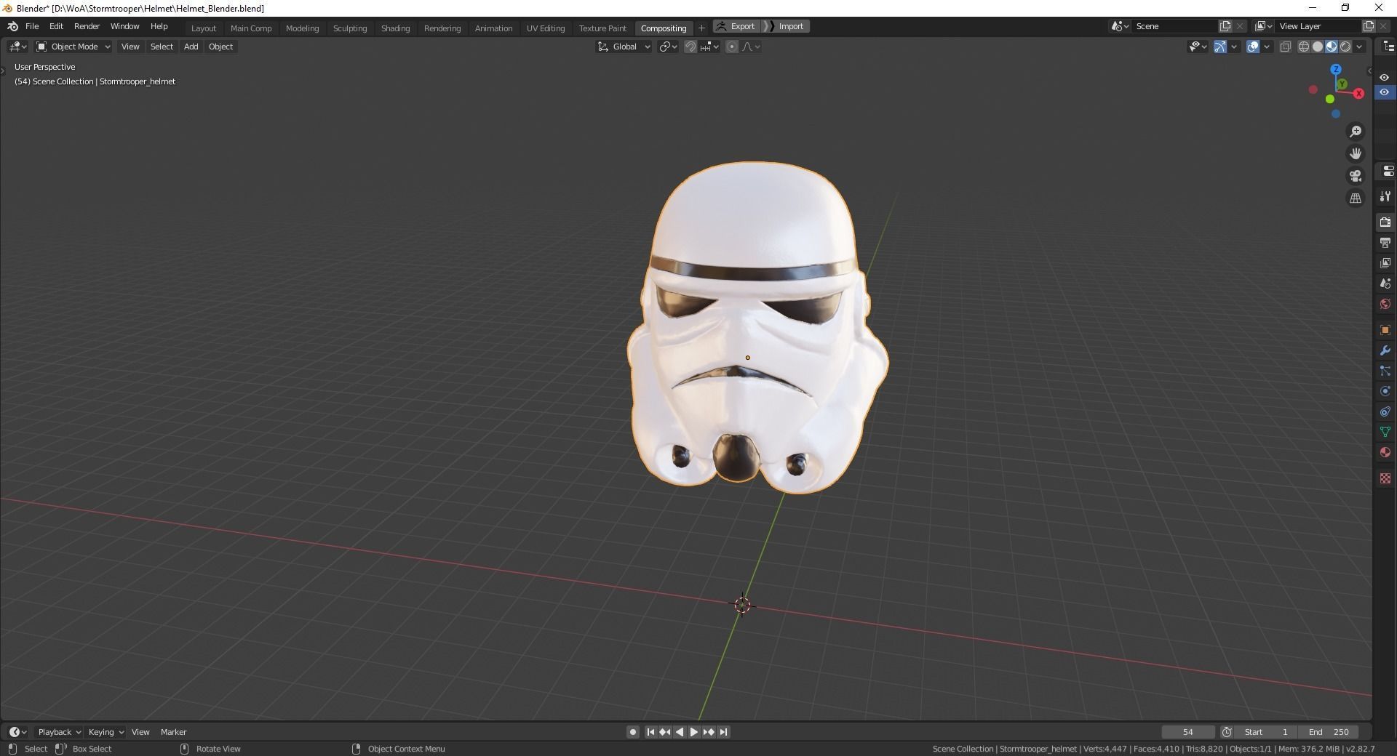
Task: Toggle highlighted eye visibility in outliner
Action: 1384,92
